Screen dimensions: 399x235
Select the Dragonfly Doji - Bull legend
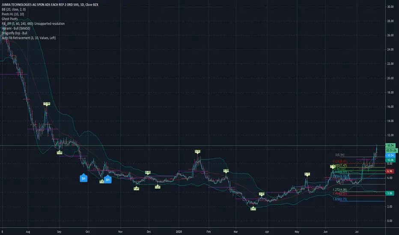tap(15, 33)
